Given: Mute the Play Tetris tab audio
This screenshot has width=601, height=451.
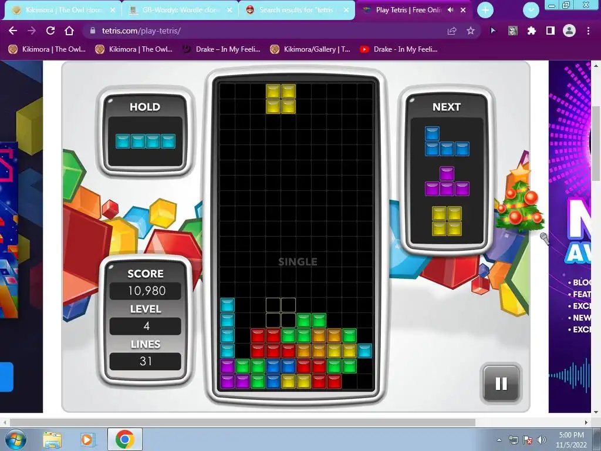Looking at the screenshot, I should click(451, 10).
